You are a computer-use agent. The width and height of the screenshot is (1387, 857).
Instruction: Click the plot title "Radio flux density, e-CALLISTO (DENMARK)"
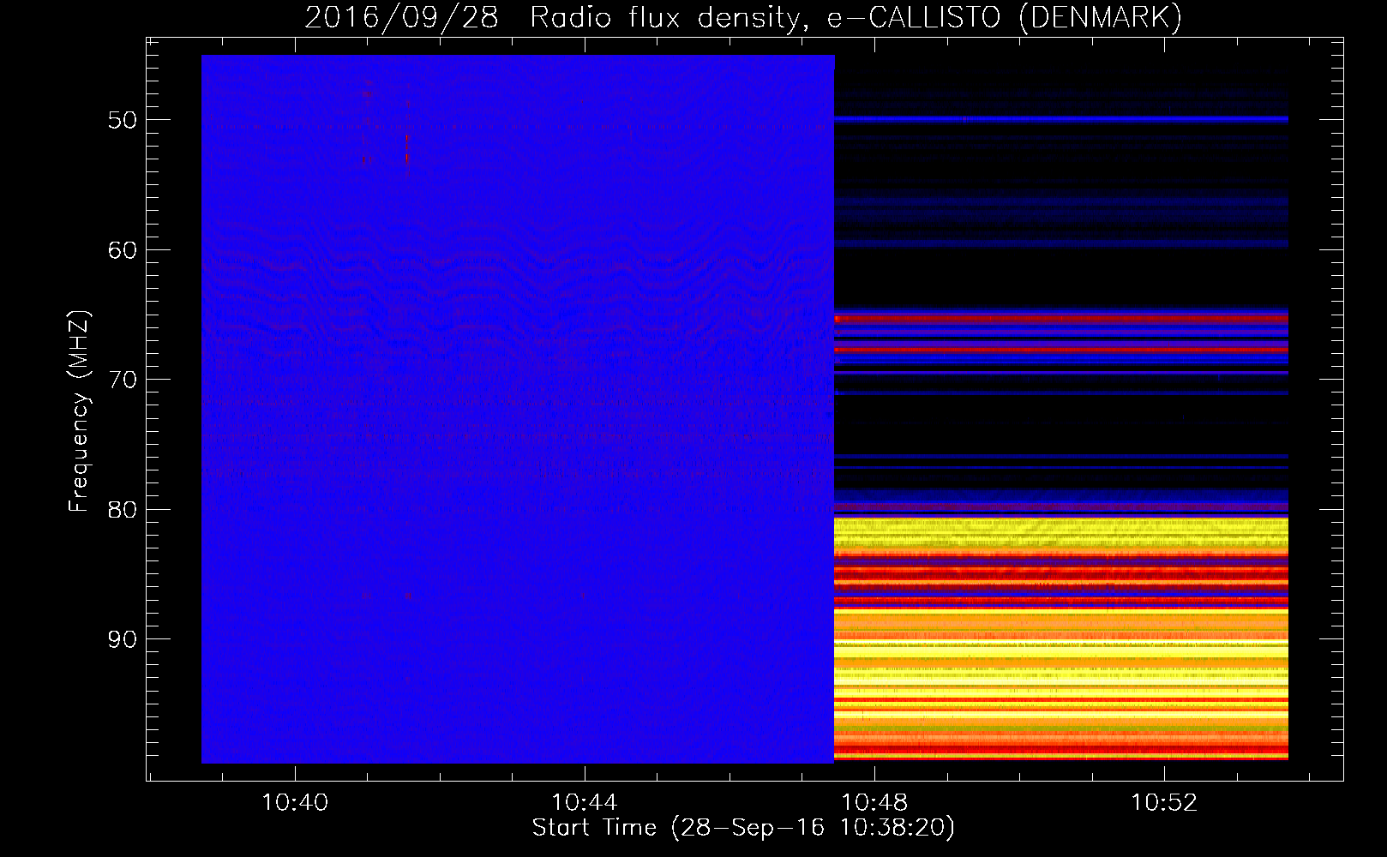(x=856, y=17)
